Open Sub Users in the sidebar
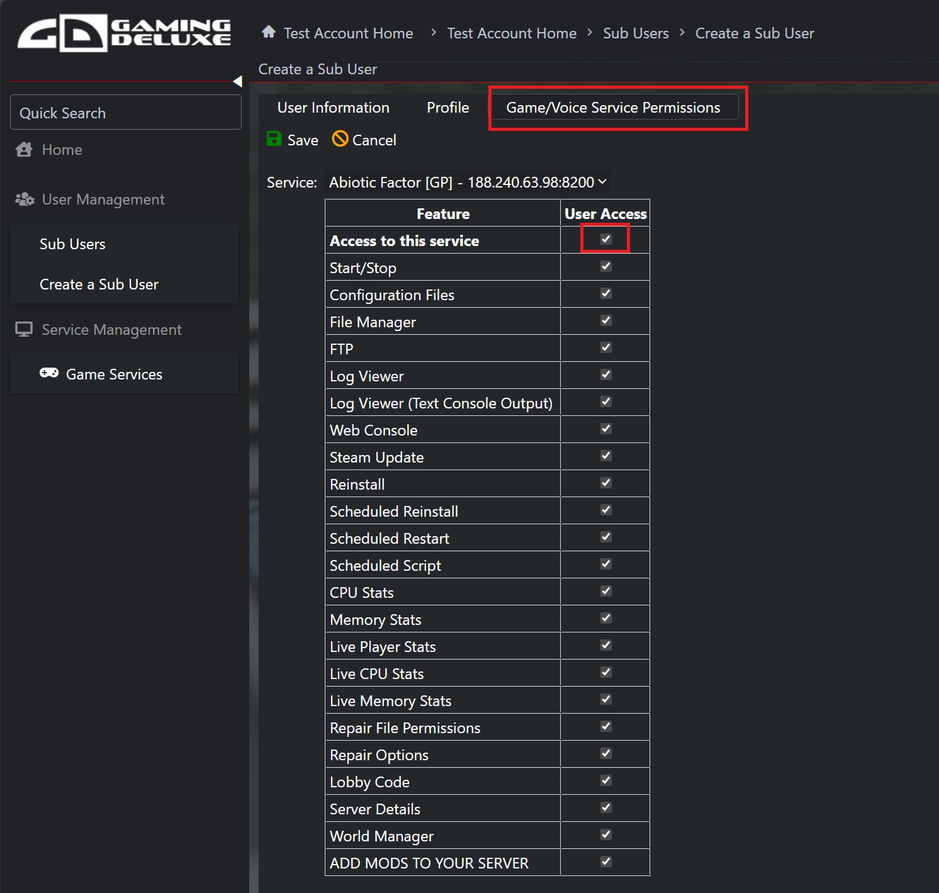Image resolution: width=939 pixels, height=893 pixels. [x=72, y=244]
